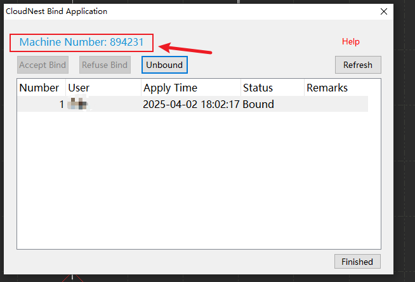The width and height of the screenshot is (415, 282).
Task: Click the Apply Time column header
Action: pyautogui.click(x=191, y=88)
